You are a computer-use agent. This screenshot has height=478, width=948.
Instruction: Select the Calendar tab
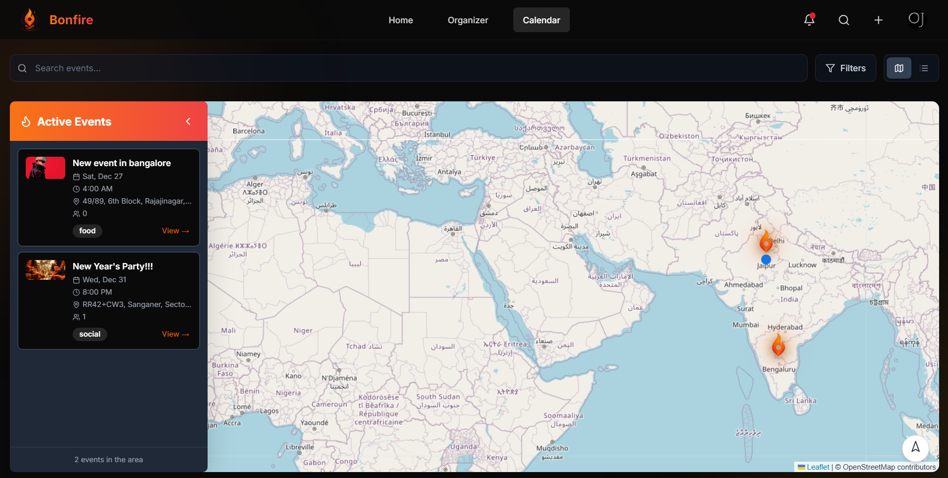542,20
